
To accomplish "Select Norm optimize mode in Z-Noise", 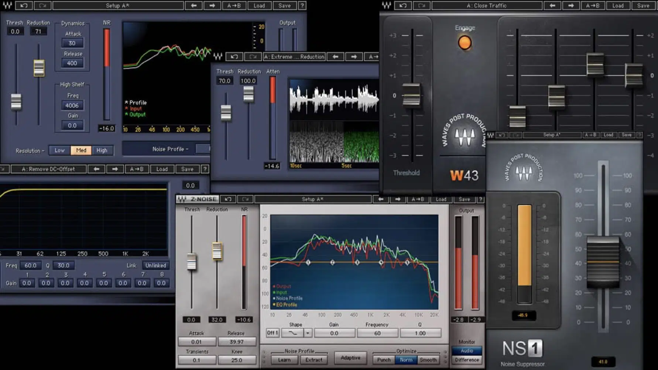I will click(406, 360).
